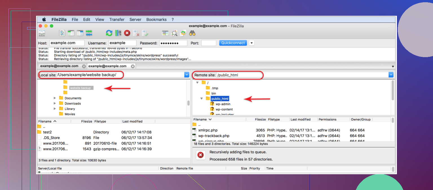The width and height of the screenshot is (433, 190).
Task: Close the first example@example.com tab
Action: (x=84, y=66)
